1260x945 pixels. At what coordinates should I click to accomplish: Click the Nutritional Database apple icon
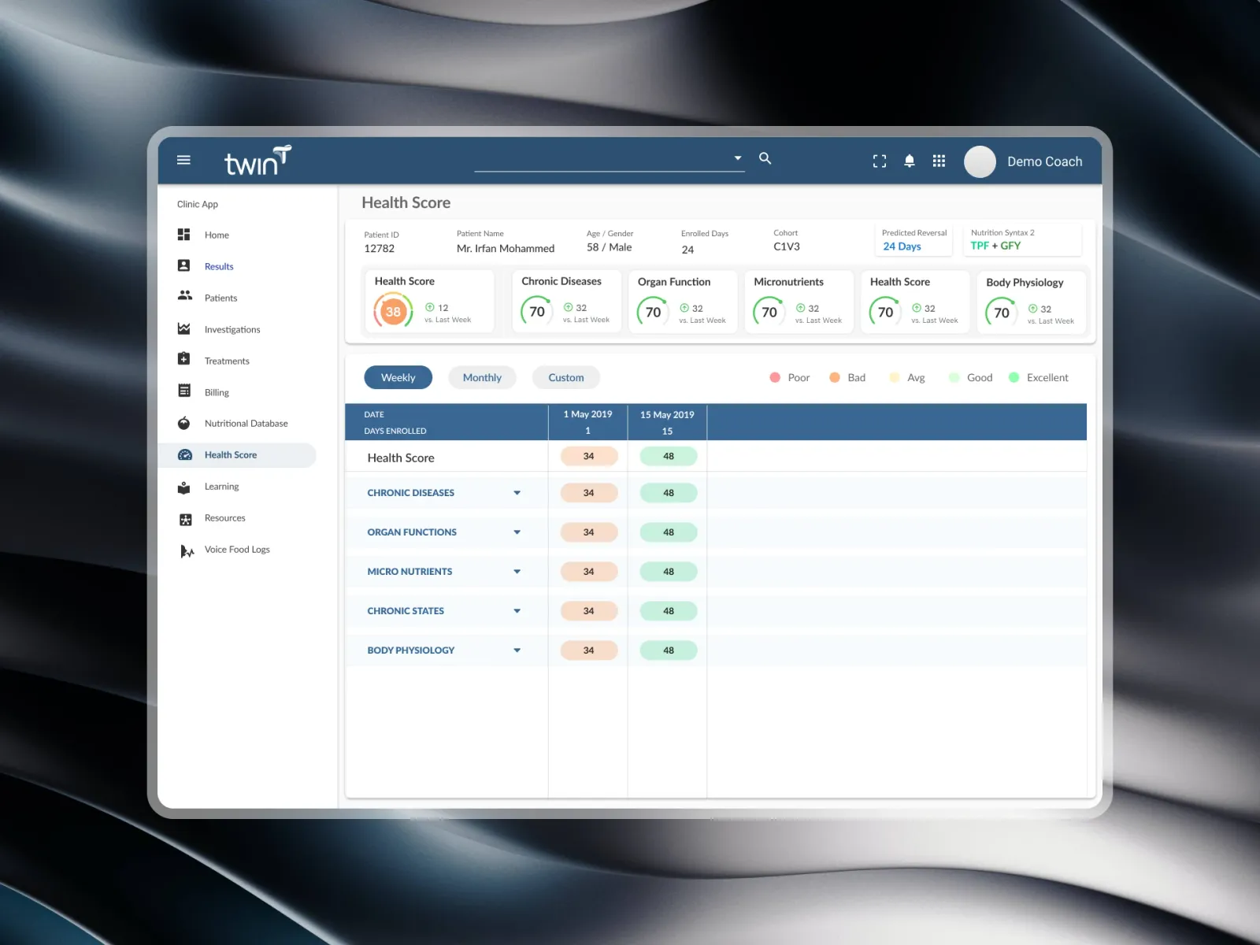tap(184, 423)
